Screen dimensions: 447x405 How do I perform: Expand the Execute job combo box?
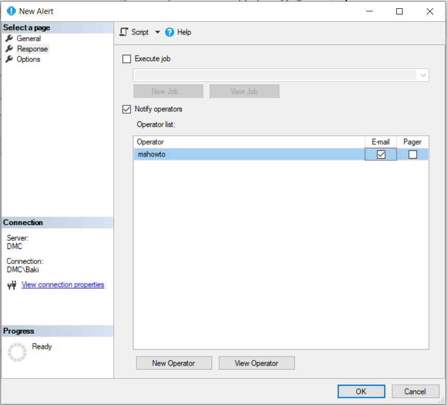423,75
